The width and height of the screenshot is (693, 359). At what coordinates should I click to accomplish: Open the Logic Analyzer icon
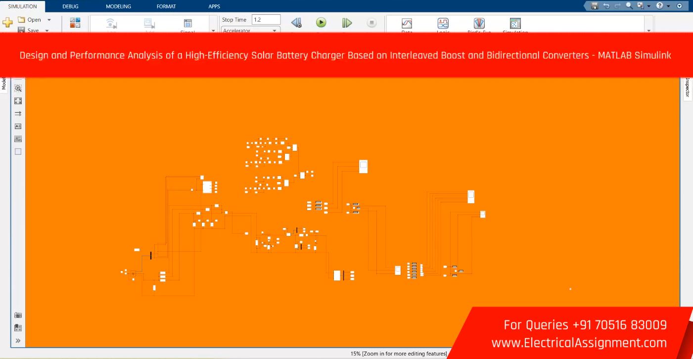[443, 23]
